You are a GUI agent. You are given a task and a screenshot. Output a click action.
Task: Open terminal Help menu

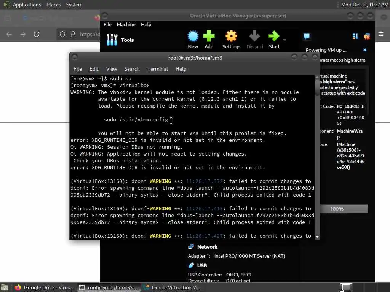(181, 69)
